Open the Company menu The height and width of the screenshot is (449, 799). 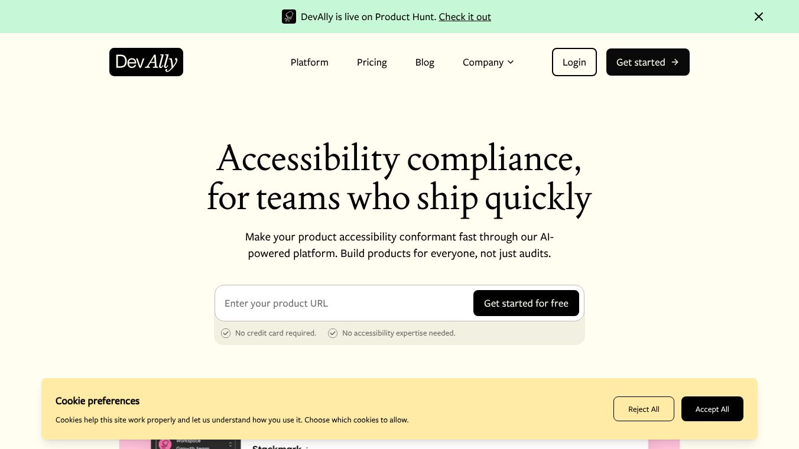point(488,62)
